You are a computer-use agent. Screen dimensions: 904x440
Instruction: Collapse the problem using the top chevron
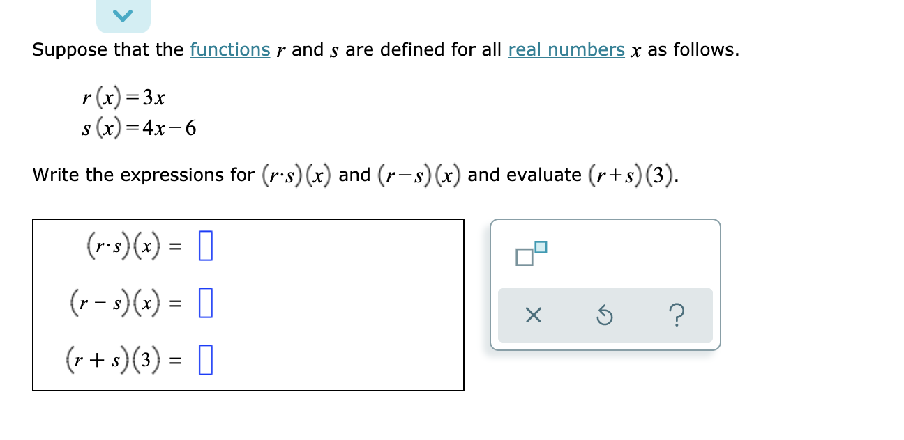(x=123, y=14)
